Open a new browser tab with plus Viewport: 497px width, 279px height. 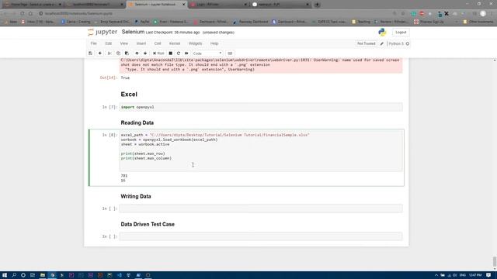pyautogui.click(x=317, y=5)
